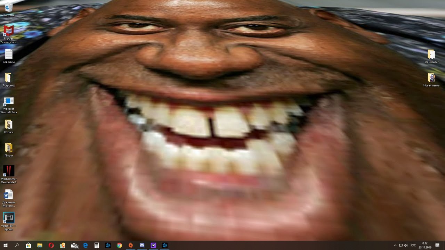Switch to Origin in taskbar

click(131, 245)
